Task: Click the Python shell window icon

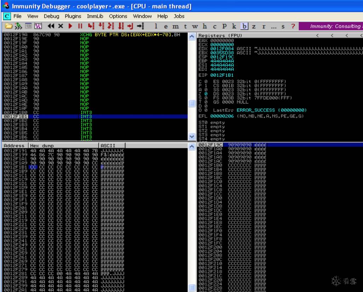Action: pyautogui.click(x=28, y=26)
